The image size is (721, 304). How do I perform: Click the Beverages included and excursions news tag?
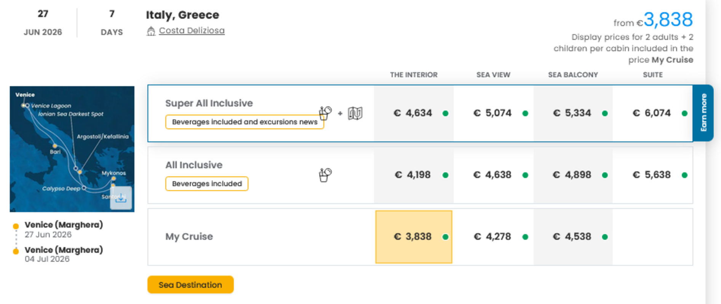(x=245, y=122)
